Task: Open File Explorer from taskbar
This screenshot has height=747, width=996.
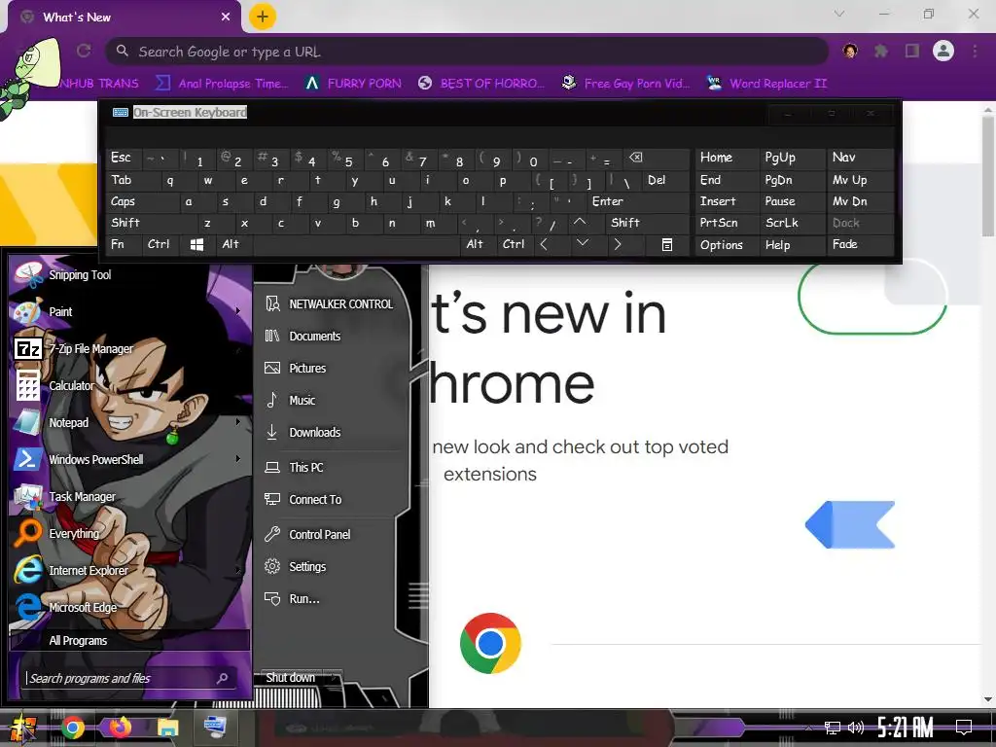Action: [x=167, y=728]
